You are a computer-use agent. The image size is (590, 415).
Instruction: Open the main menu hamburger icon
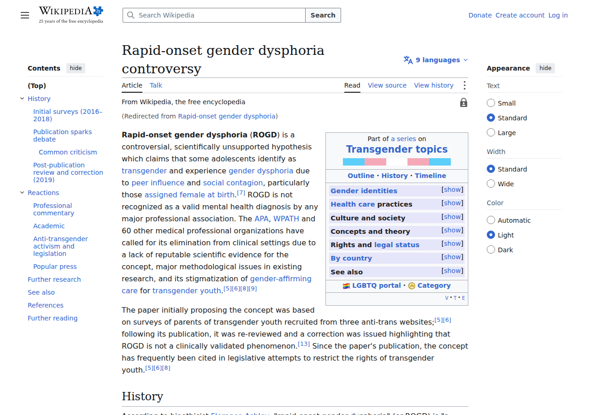25,15
